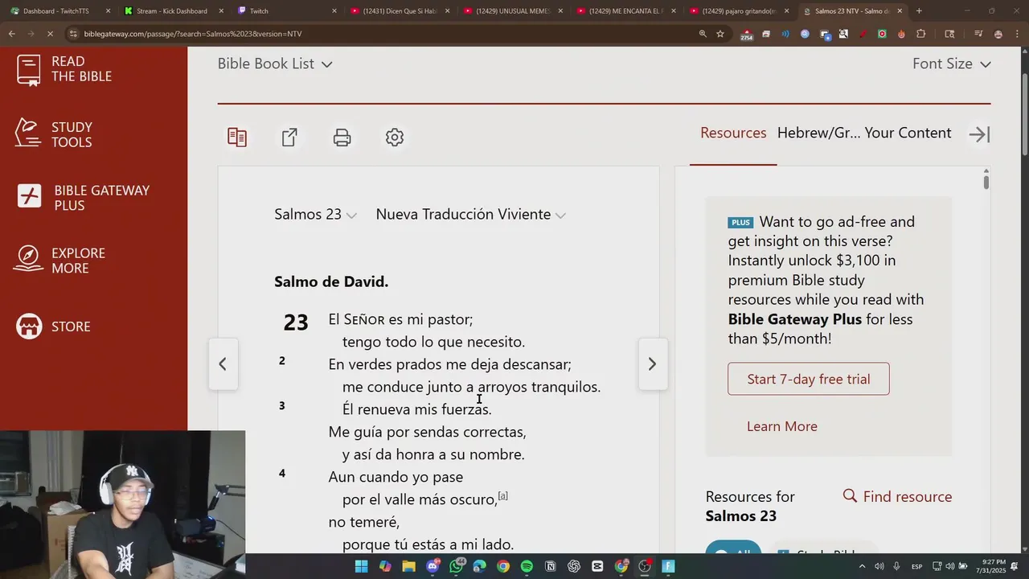Open Windows Start menu
1029x579 pixels.
pyautogui.click(x=361, y=566)
